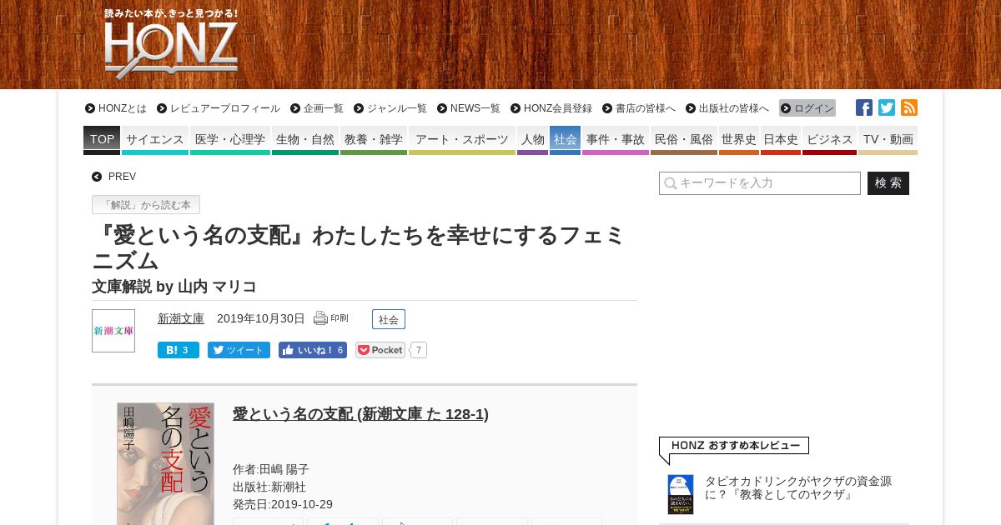Select the TV・動画 category tab
This screenshot has height=525, width=1001.
click(x=888, y=140)
